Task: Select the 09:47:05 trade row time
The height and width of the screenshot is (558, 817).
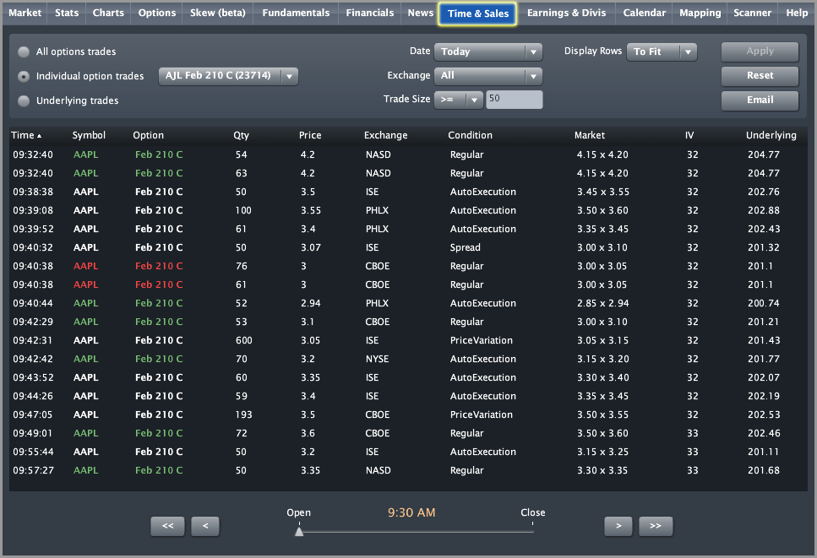Action: [x=33, y=414]
